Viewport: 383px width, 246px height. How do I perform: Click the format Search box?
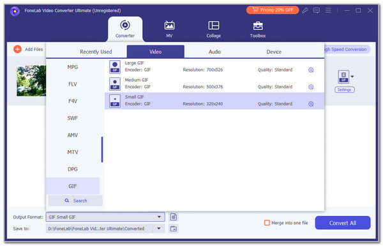(75, 201)
